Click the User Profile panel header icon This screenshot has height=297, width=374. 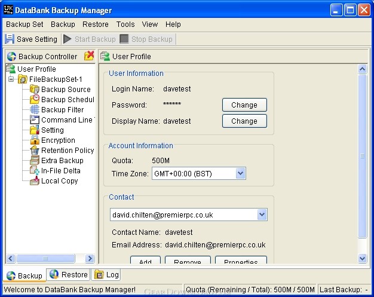pyautogui.click(x=105, y=56)
